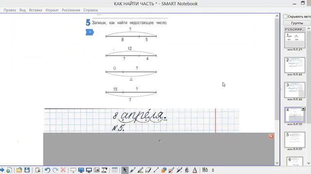Open dual page display icon
The height and width of the screenshot is (174, 311).
88,170
